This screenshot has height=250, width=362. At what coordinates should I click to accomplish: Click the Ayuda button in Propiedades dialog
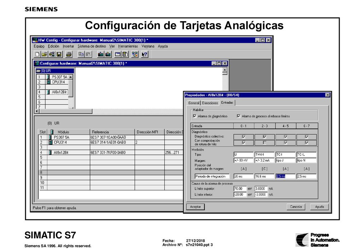[319, 207]
